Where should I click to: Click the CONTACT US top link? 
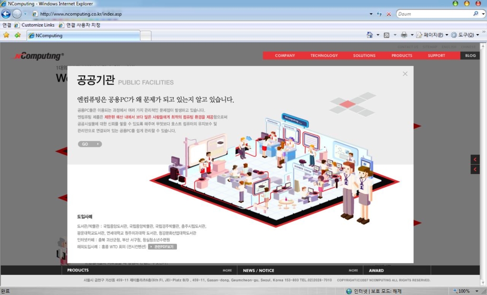(408, 47)
